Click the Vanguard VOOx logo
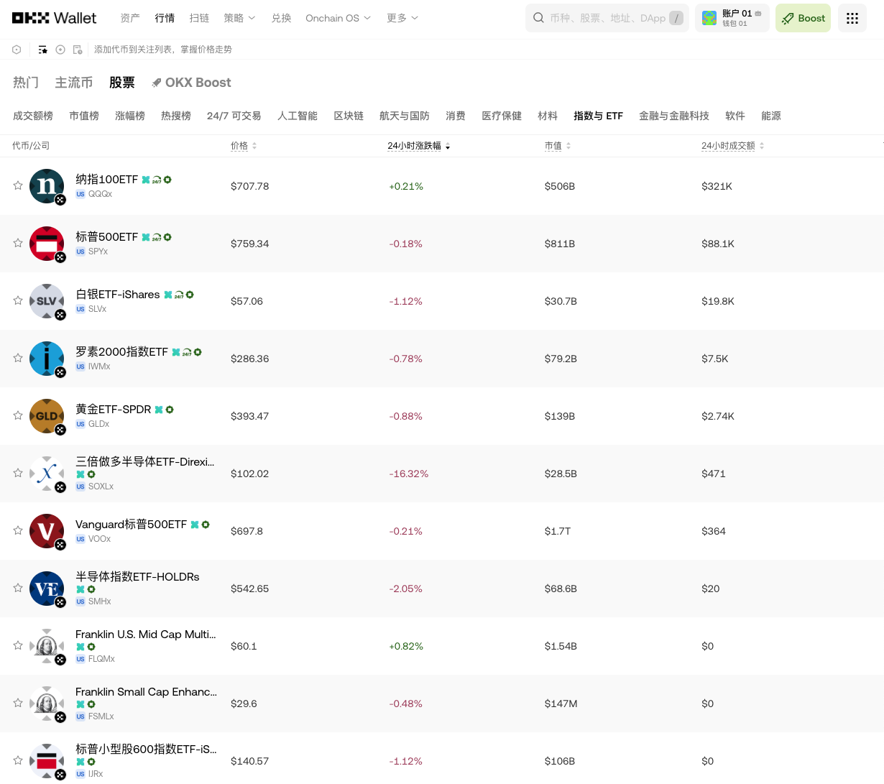This screenshot has width=884, height=784. coord(47,531)
